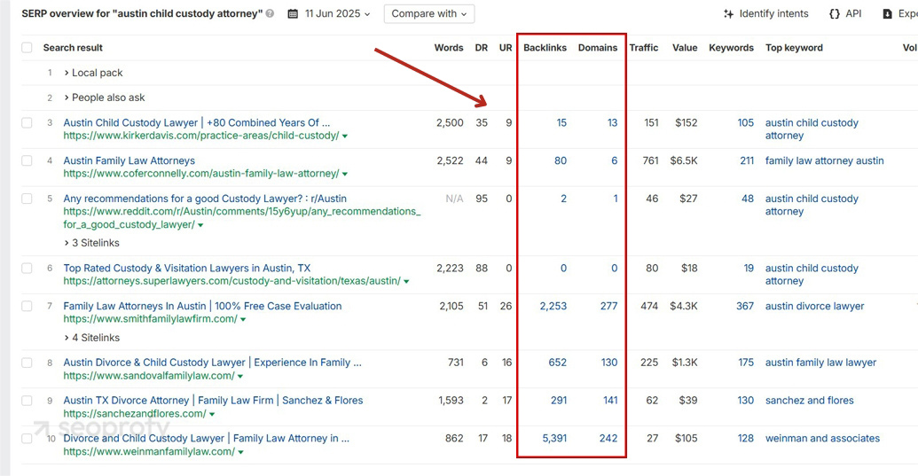Open Family Law Attorneys In Austin title link
The height and width of the screenshot is (476, 918).
click(x=202, y=306)
